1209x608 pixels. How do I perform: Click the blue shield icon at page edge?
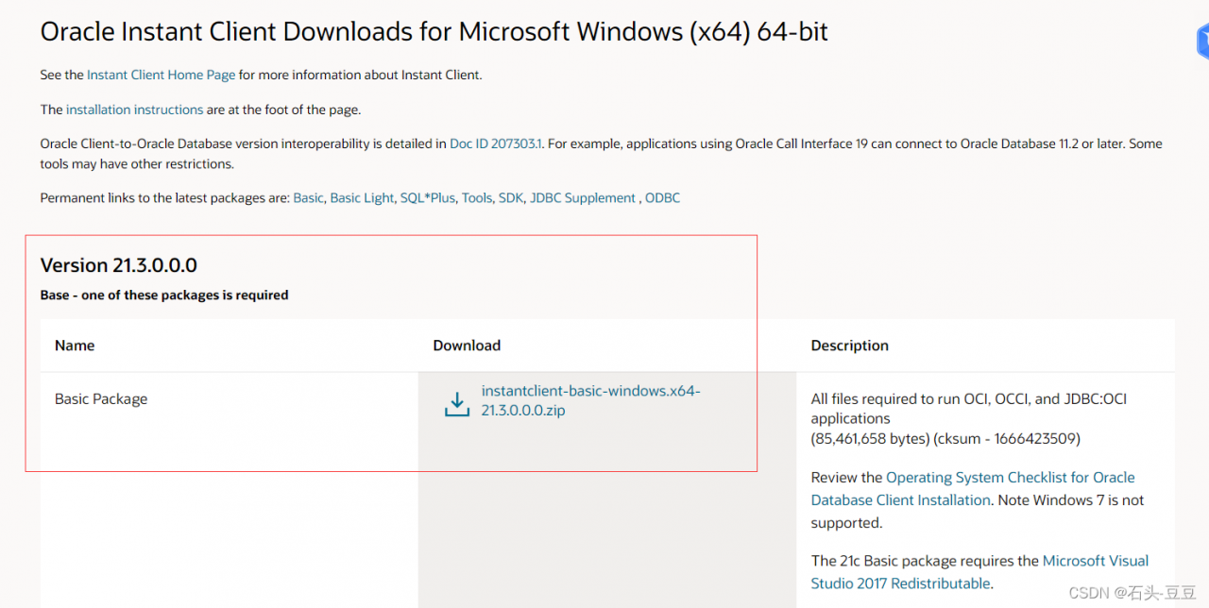pyautogui.click(x=1202, y=42)
